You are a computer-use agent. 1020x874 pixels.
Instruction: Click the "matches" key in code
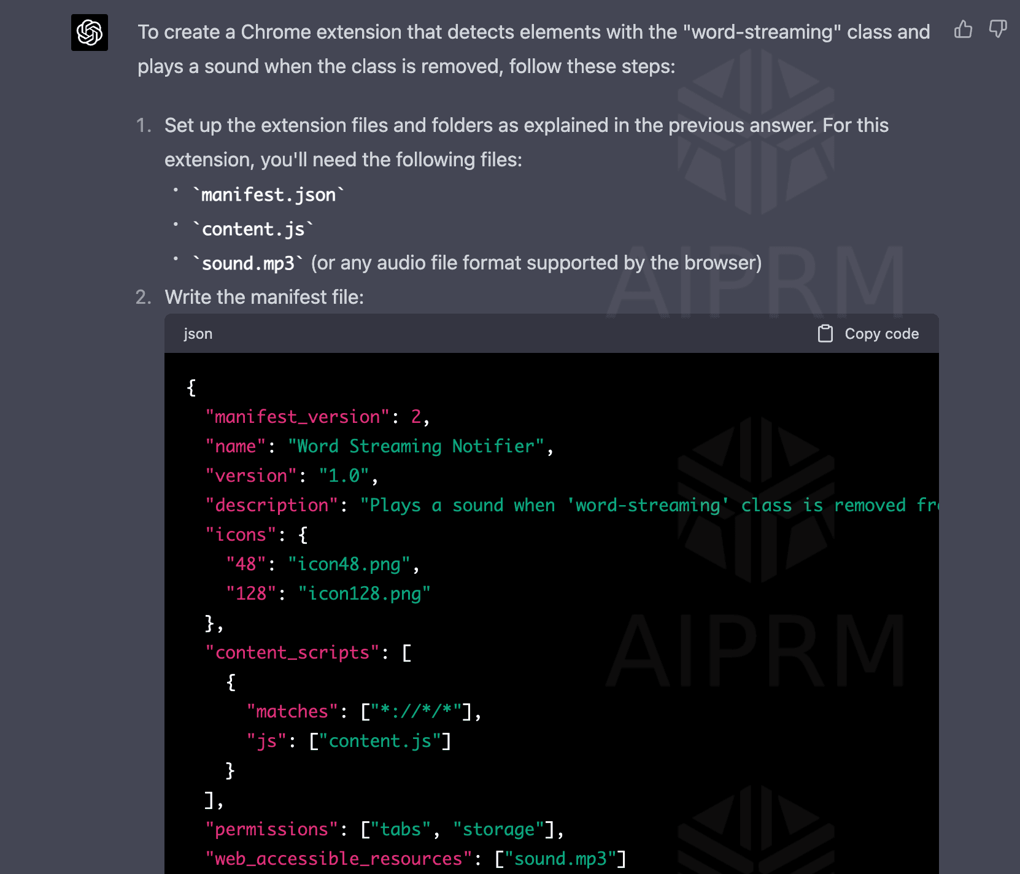[292, 711]
